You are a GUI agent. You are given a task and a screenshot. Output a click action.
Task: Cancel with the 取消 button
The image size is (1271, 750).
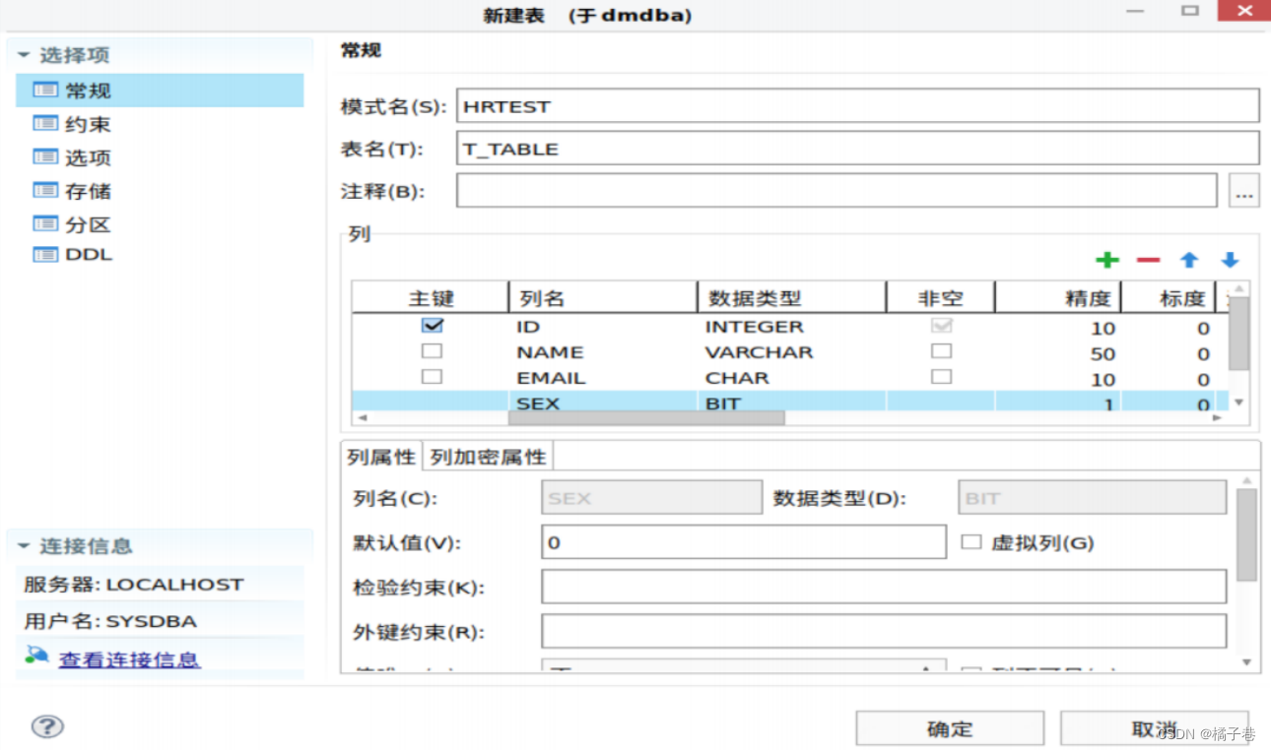tap(1155, 728)
